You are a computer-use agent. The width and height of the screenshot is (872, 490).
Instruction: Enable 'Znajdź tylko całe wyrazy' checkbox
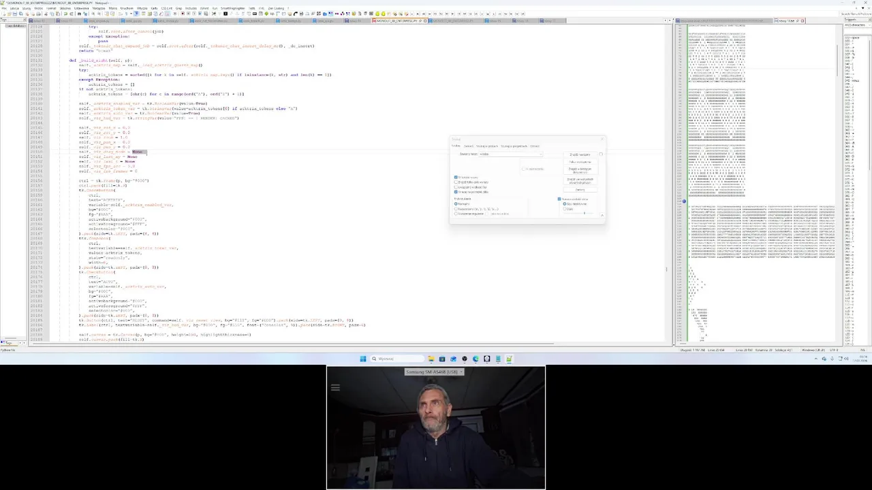[456, 182]
